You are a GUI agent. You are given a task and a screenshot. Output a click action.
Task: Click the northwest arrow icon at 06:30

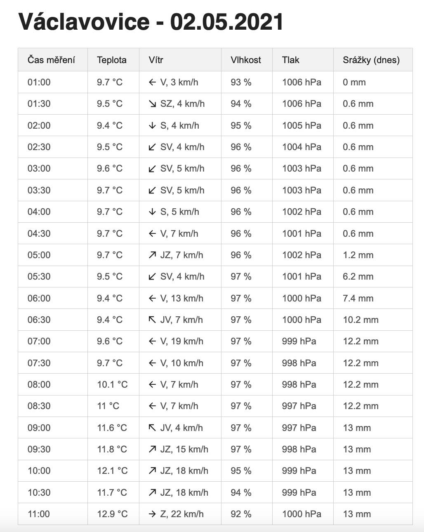(153, 320)
